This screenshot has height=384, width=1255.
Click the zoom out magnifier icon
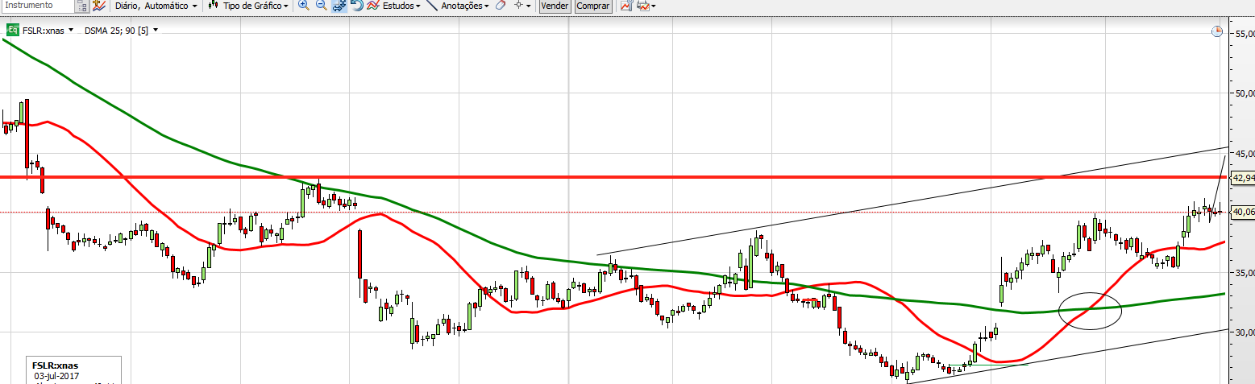pos(321,6)
